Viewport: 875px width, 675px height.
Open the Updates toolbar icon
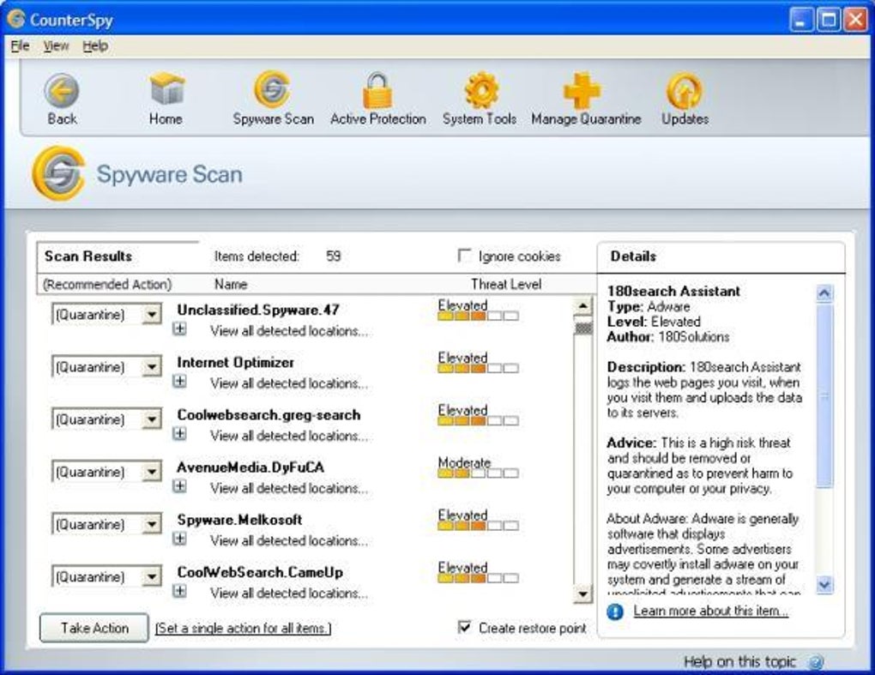pos(685,91)
